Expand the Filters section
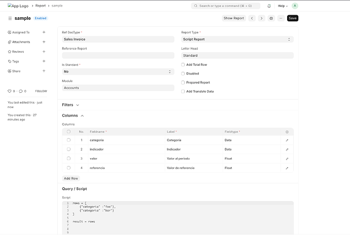Screen dimensions: 350x235 (71, 105)
